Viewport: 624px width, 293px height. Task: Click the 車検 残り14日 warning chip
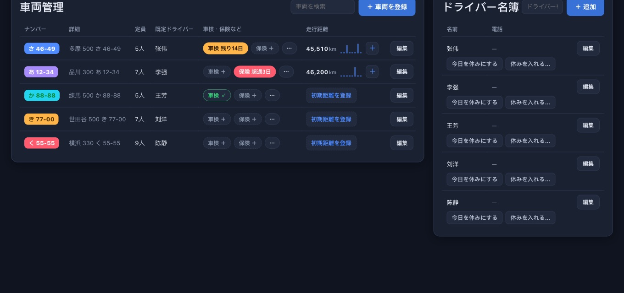[x=225, y=48]
